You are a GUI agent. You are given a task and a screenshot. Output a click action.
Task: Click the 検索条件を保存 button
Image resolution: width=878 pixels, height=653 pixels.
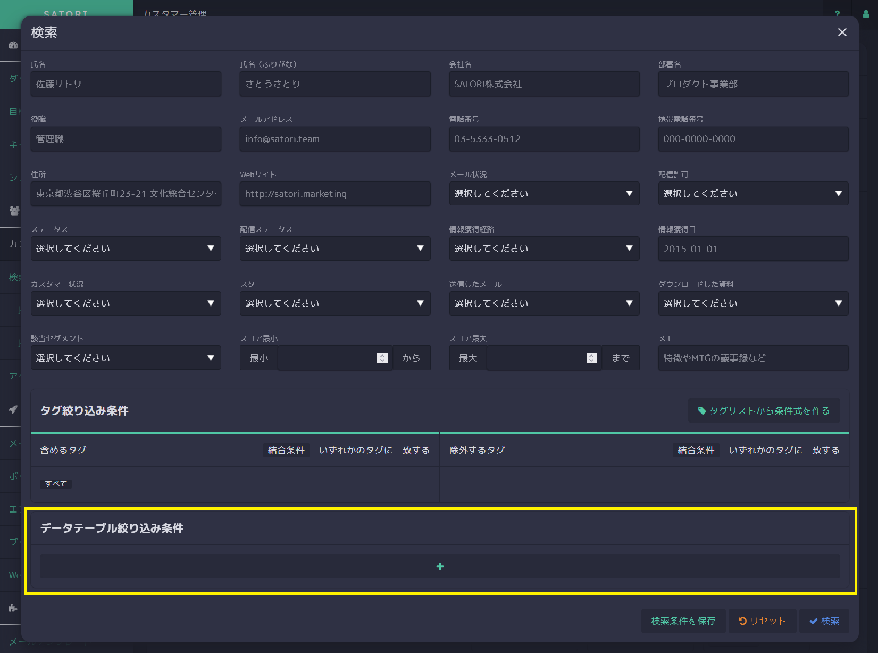pos(683,621)
